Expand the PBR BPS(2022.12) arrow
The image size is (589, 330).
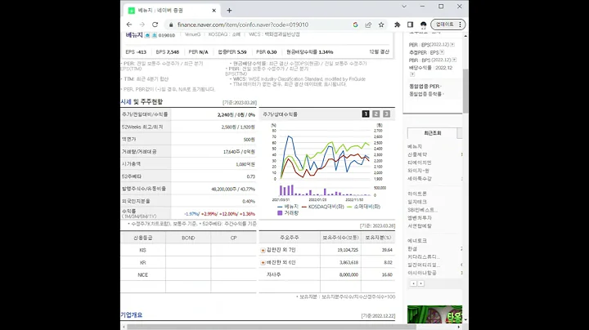click(x=454, y=60)
